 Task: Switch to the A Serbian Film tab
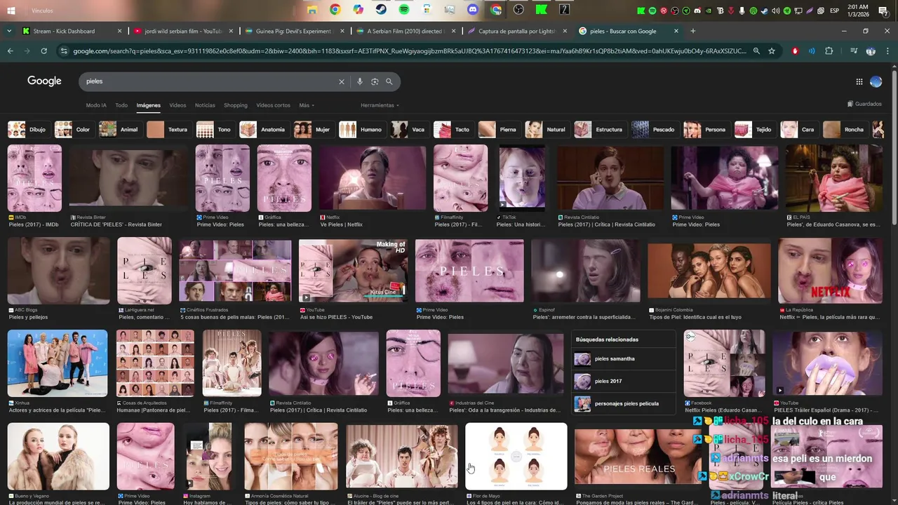[406, 31]
